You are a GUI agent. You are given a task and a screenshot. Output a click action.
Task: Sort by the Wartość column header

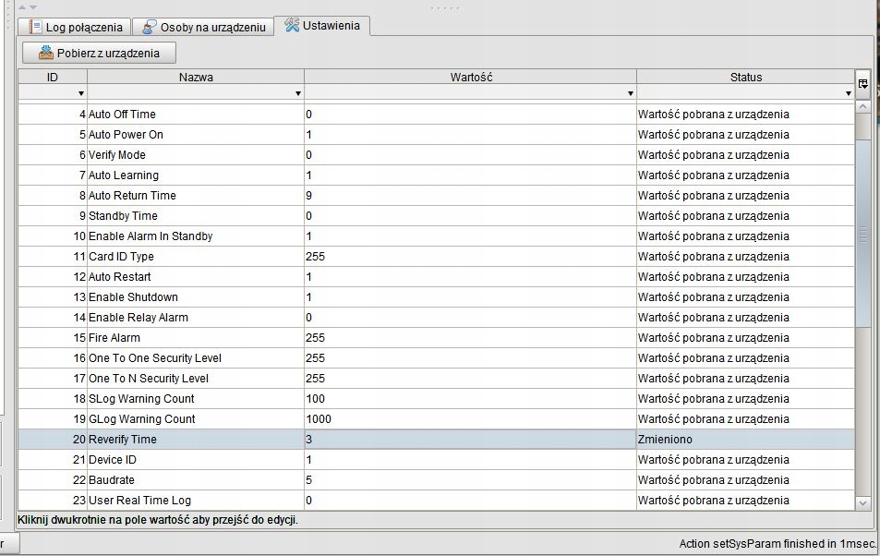[x=470, y=77]
